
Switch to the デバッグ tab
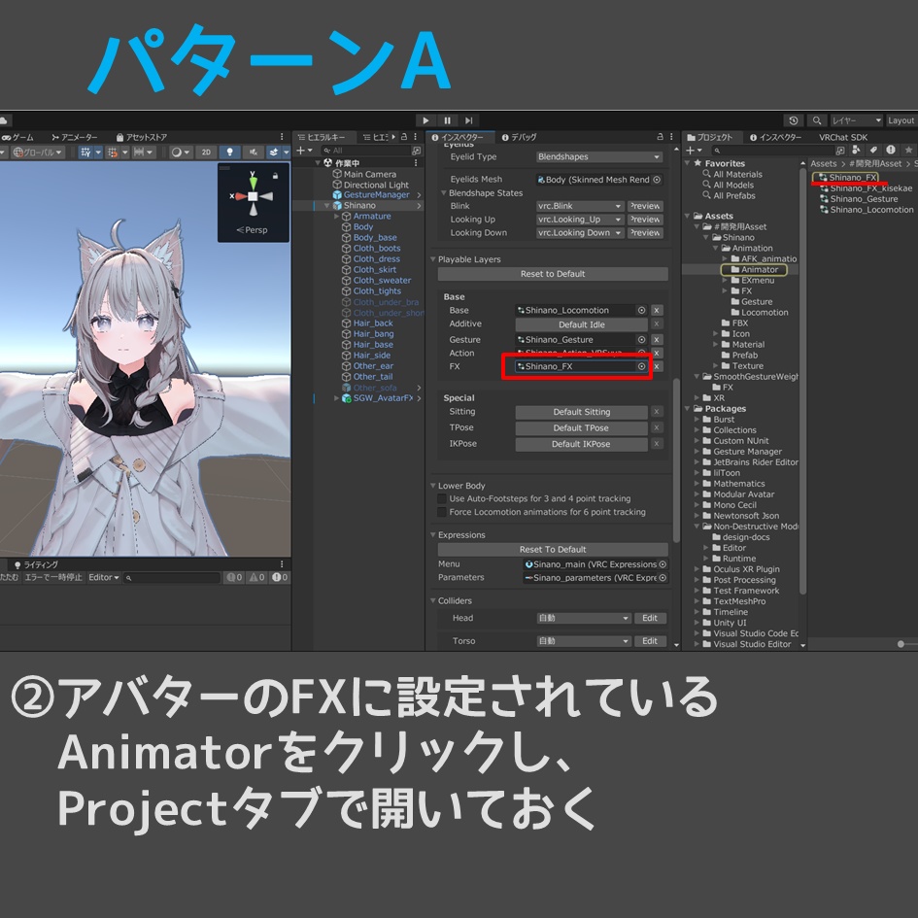[521, 137]
